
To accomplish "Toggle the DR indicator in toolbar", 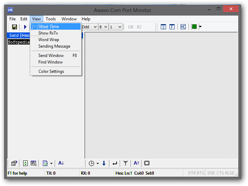I will (x=131, y=27).
